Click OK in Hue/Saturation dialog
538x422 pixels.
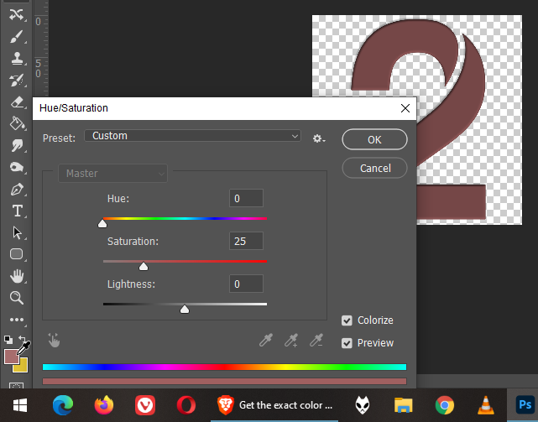374,139
